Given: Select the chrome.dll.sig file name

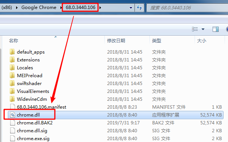Looking at the screenshot, I should point(32,130).
